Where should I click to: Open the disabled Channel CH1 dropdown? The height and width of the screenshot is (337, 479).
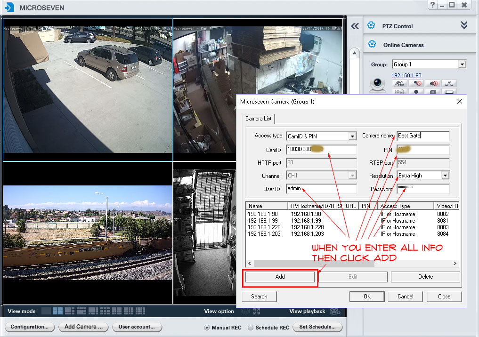click(x=352, y=176)
